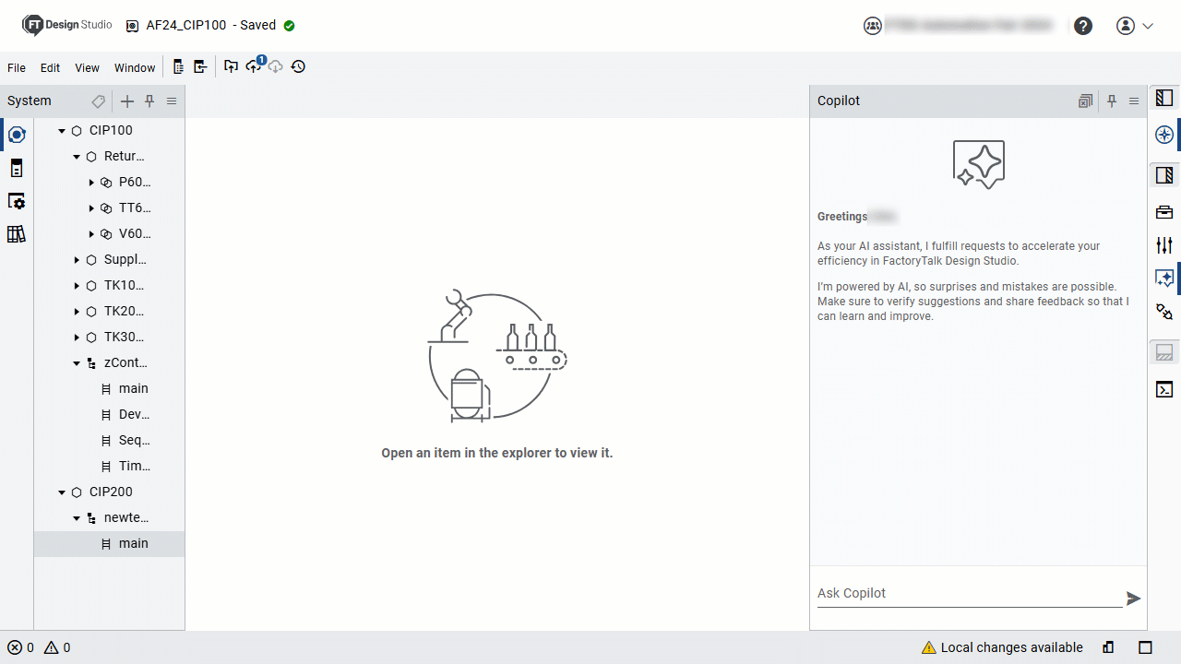Open the toolbox icon in the right sidebar
Image resolution: width=1181 pixels, height=664 pixels.
click(x=1164, y=211)
